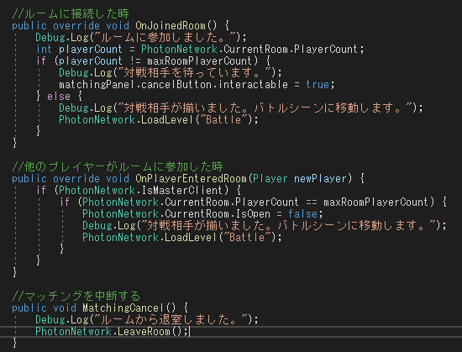This screenshot has width=462, height=352.
Task: Click playerCount in the int declaration line
Action: tap(91, 50)
